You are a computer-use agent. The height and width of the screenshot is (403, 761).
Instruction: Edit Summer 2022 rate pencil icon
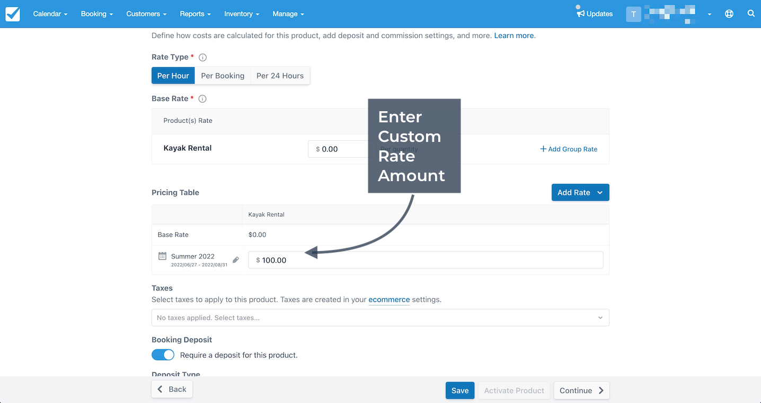point(236,260)
